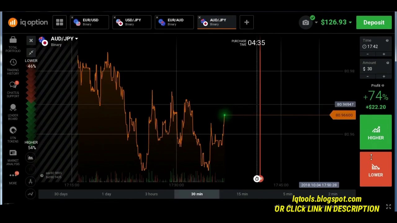Click the IQ Option logo
Viewport: 397px width, 223px height.
28,22
